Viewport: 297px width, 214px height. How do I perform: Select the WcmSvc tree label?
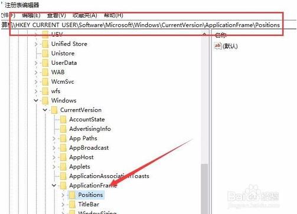point(63,82)
